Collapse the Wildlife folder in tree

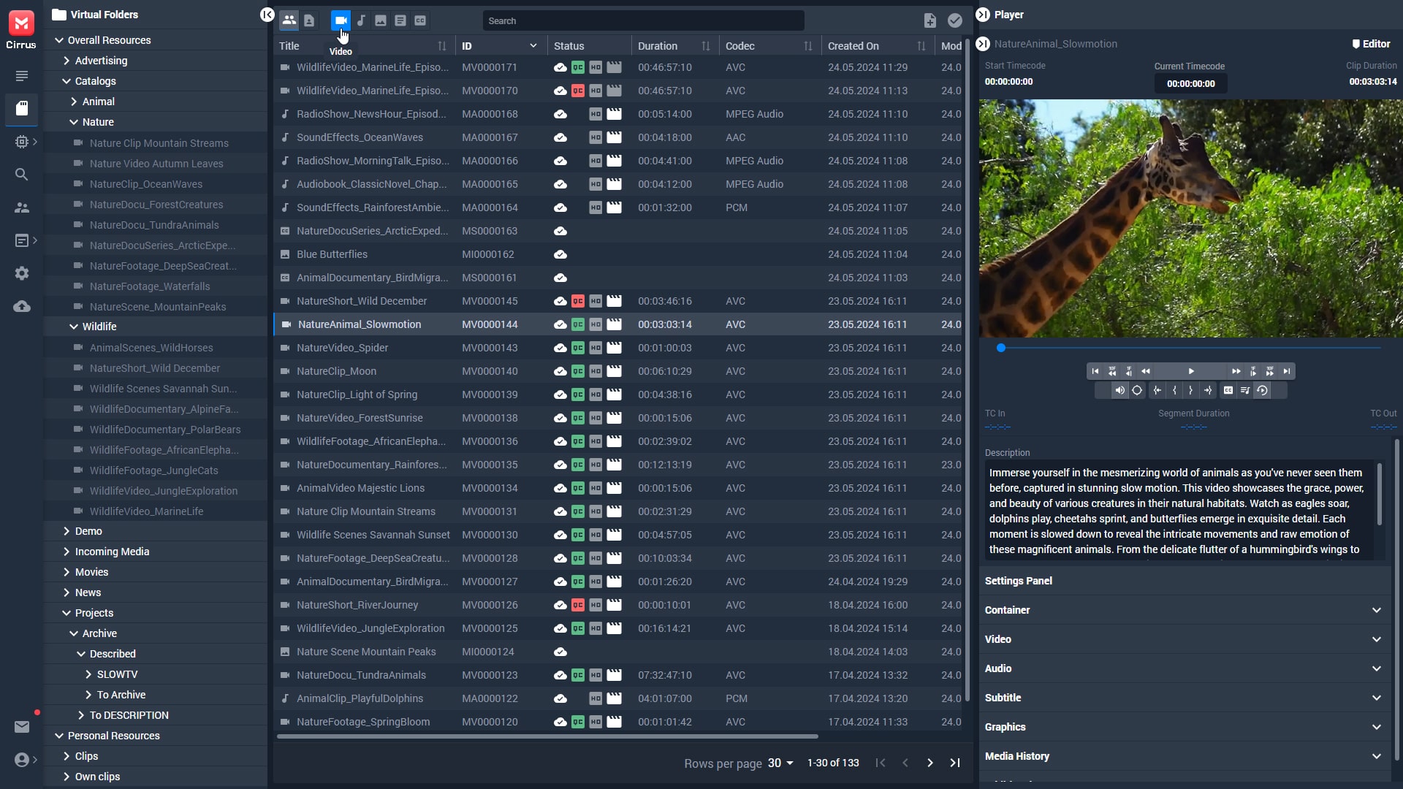pyautogui.click(x=74, y=327)
